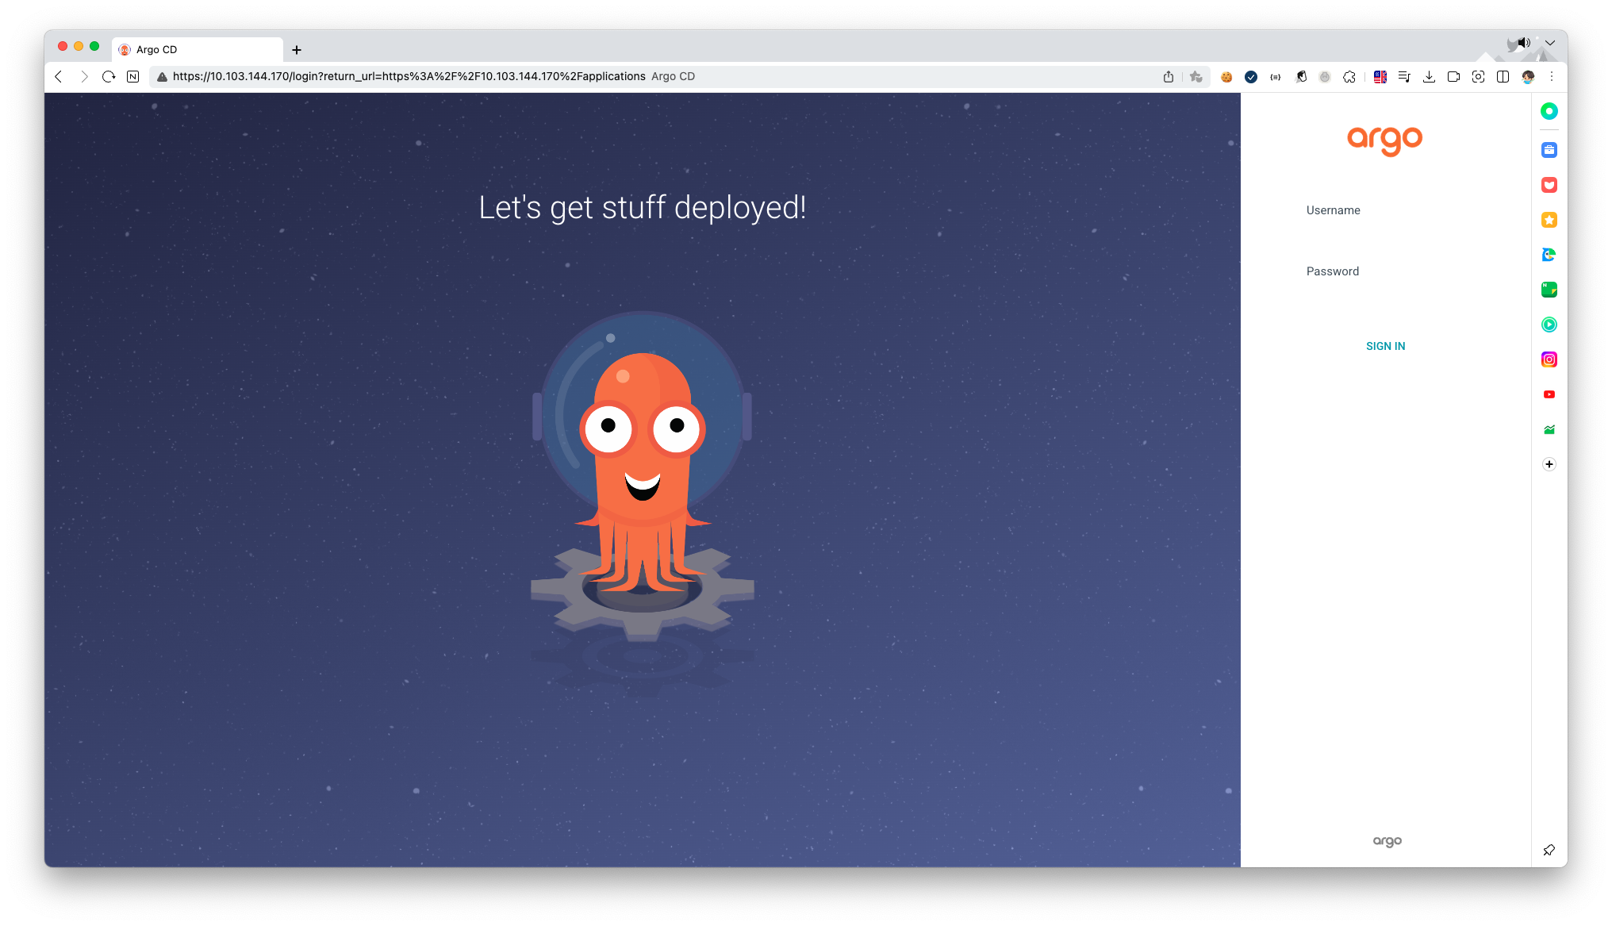Click the page share icon in address bar
The width and height of the screenshot is (1612, 926).
[1169, 77]
